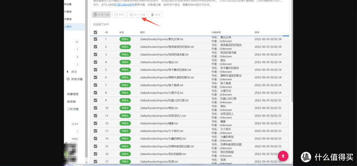Screen dimensions: 357x166
Task: Uncheck the checkbox for row ID 12
Action: tap(96, 123)
